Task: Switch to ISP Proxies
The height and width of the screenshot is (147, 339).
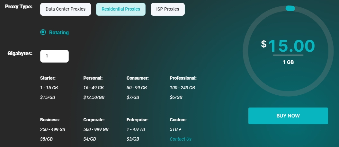Action: 168,9
